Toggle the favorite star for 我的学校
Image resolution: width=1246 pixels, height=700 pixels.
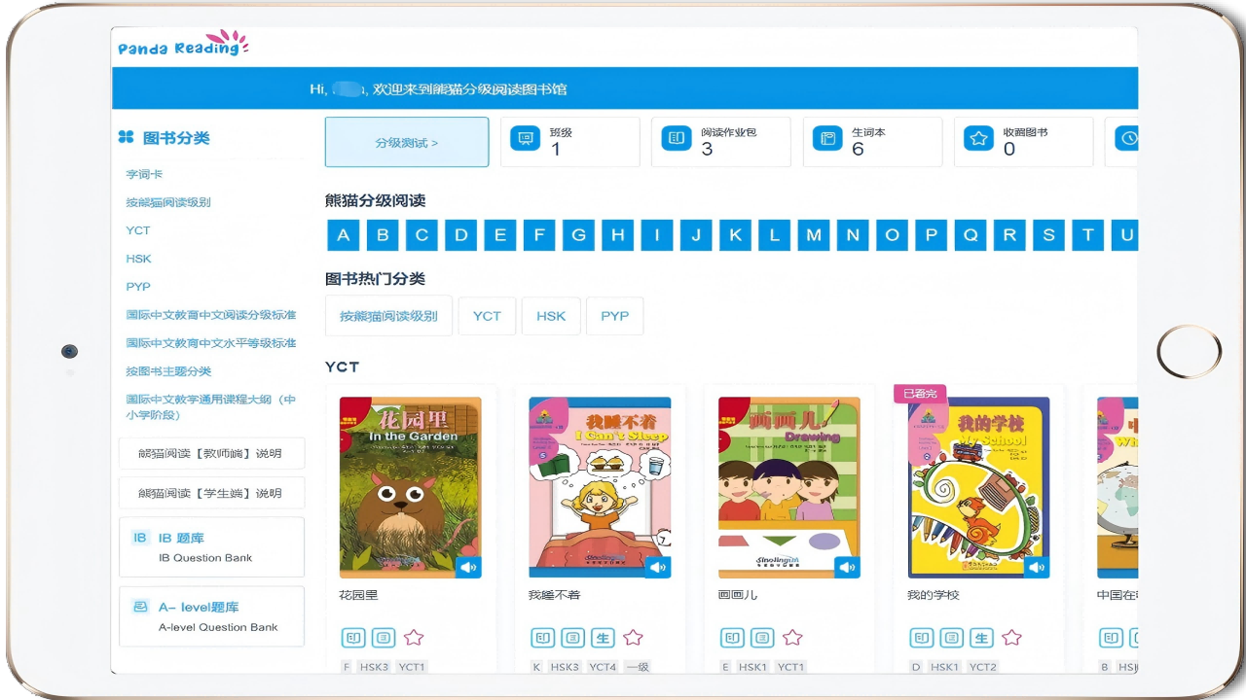(x=1011, y=638)
